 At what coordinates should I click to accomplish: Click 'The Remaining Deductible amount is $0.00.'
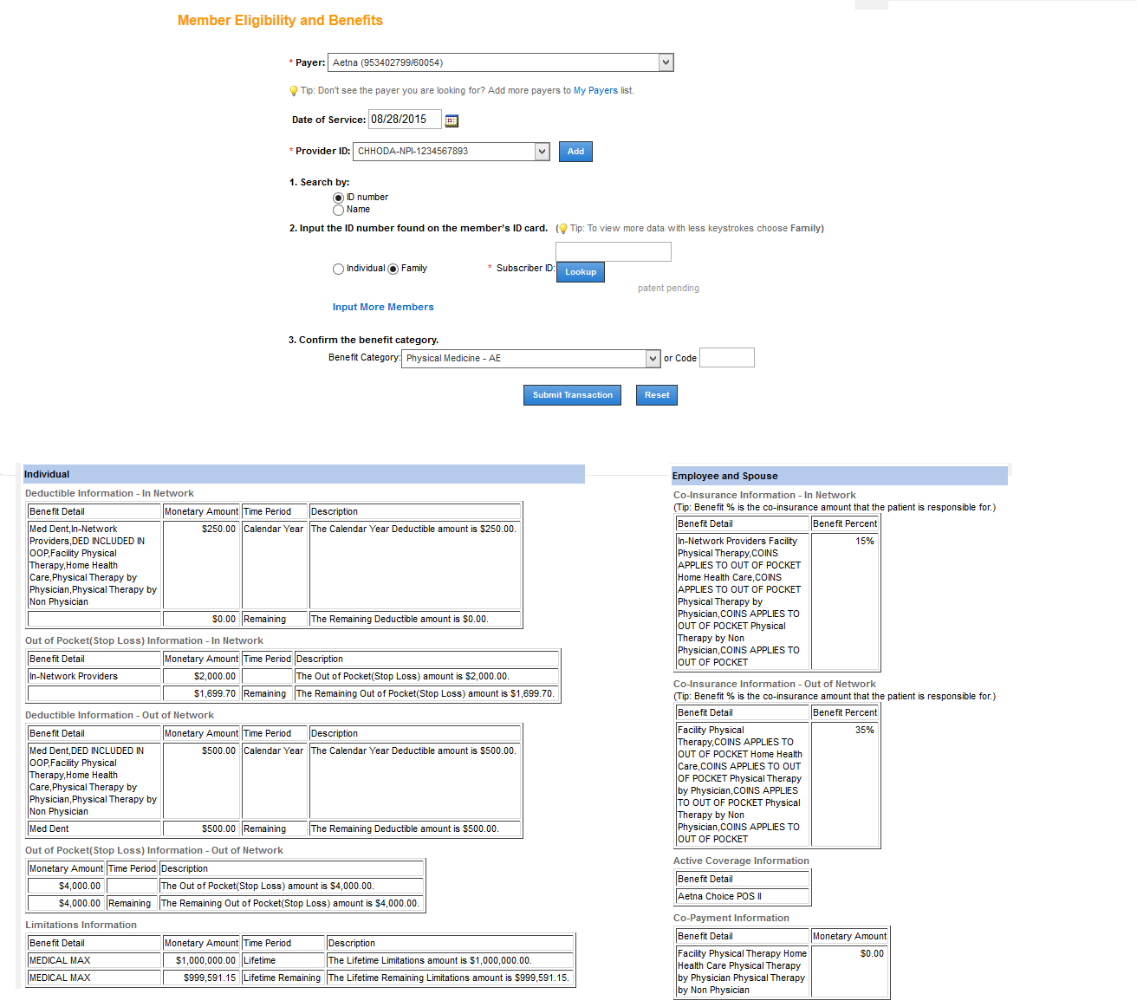coord(400,619)
